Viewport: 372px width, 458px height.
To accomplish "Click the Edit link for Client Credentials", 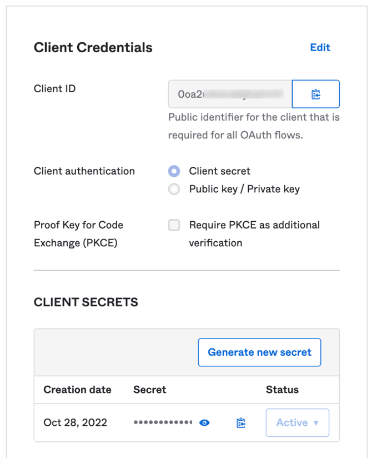I will [320, 48].
